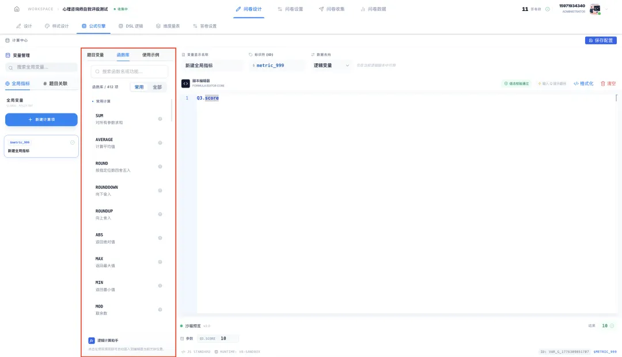Click the 输入 Q 提示题目 hint
Screen dimensions: 622x357
click(x=552, y=83)
